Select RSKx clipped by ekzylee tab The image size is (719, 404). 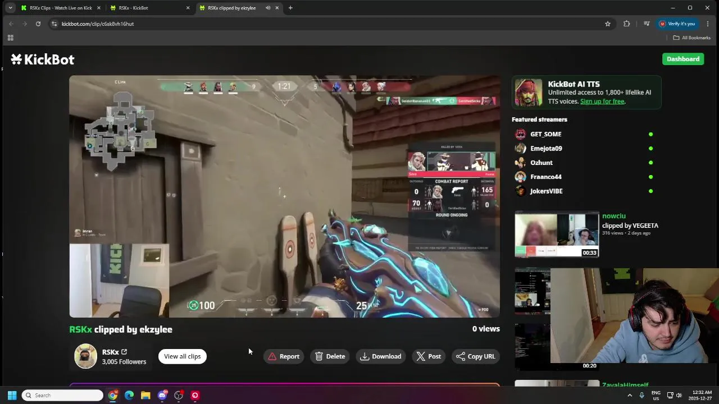coord(231,8)
